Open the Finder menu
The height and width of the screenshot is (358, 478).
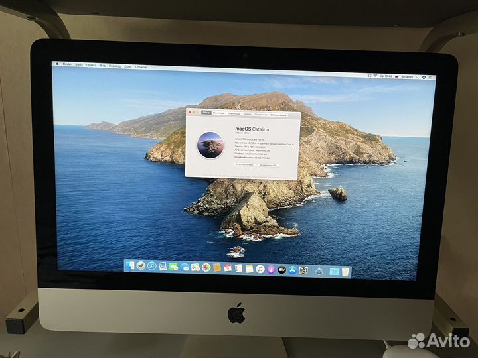(x=67, y=64)
